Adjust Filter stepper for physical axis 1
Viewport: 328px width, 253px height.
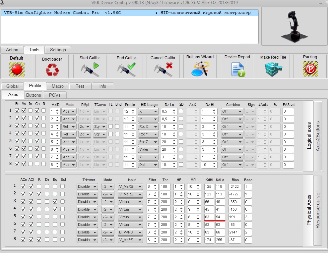coord(155,186)
